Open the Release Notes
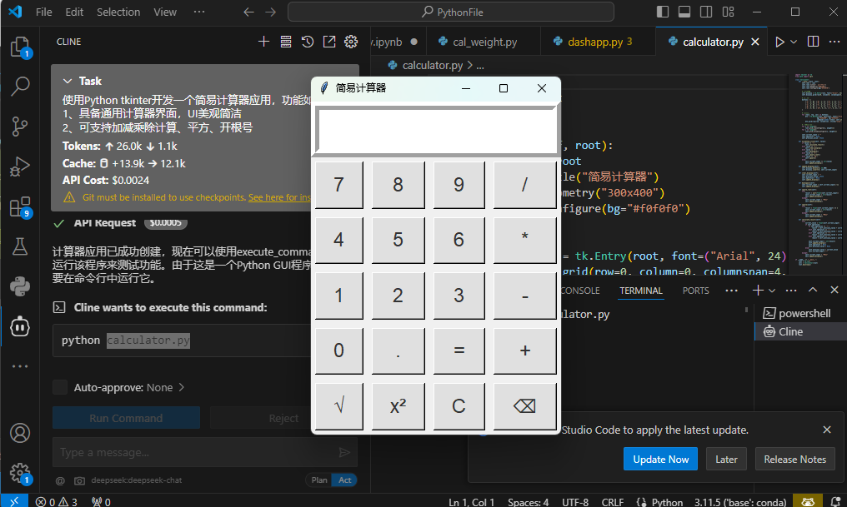 [x=794, y=459]
